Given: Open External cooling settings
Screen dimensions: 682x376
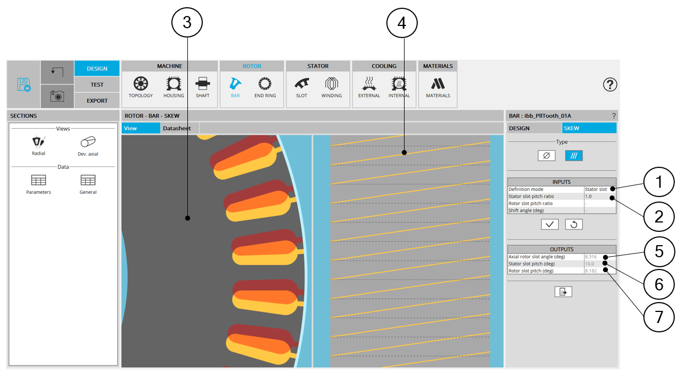Looking at the screenshot, I should (x=369, y=87).
